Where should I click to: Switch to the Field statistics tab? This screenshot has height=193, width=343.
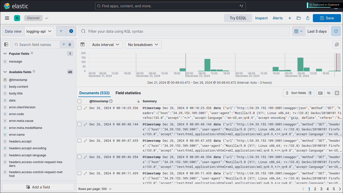[128, 93]
